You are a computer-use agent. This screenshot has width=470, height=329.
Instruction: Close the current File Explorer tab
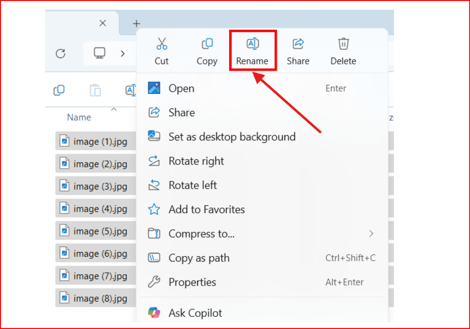coord(102,23)
